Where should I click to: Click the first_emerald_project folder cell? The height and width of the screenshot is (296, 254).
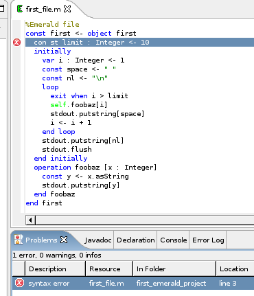pyautogui.click(x=171, y=284)
